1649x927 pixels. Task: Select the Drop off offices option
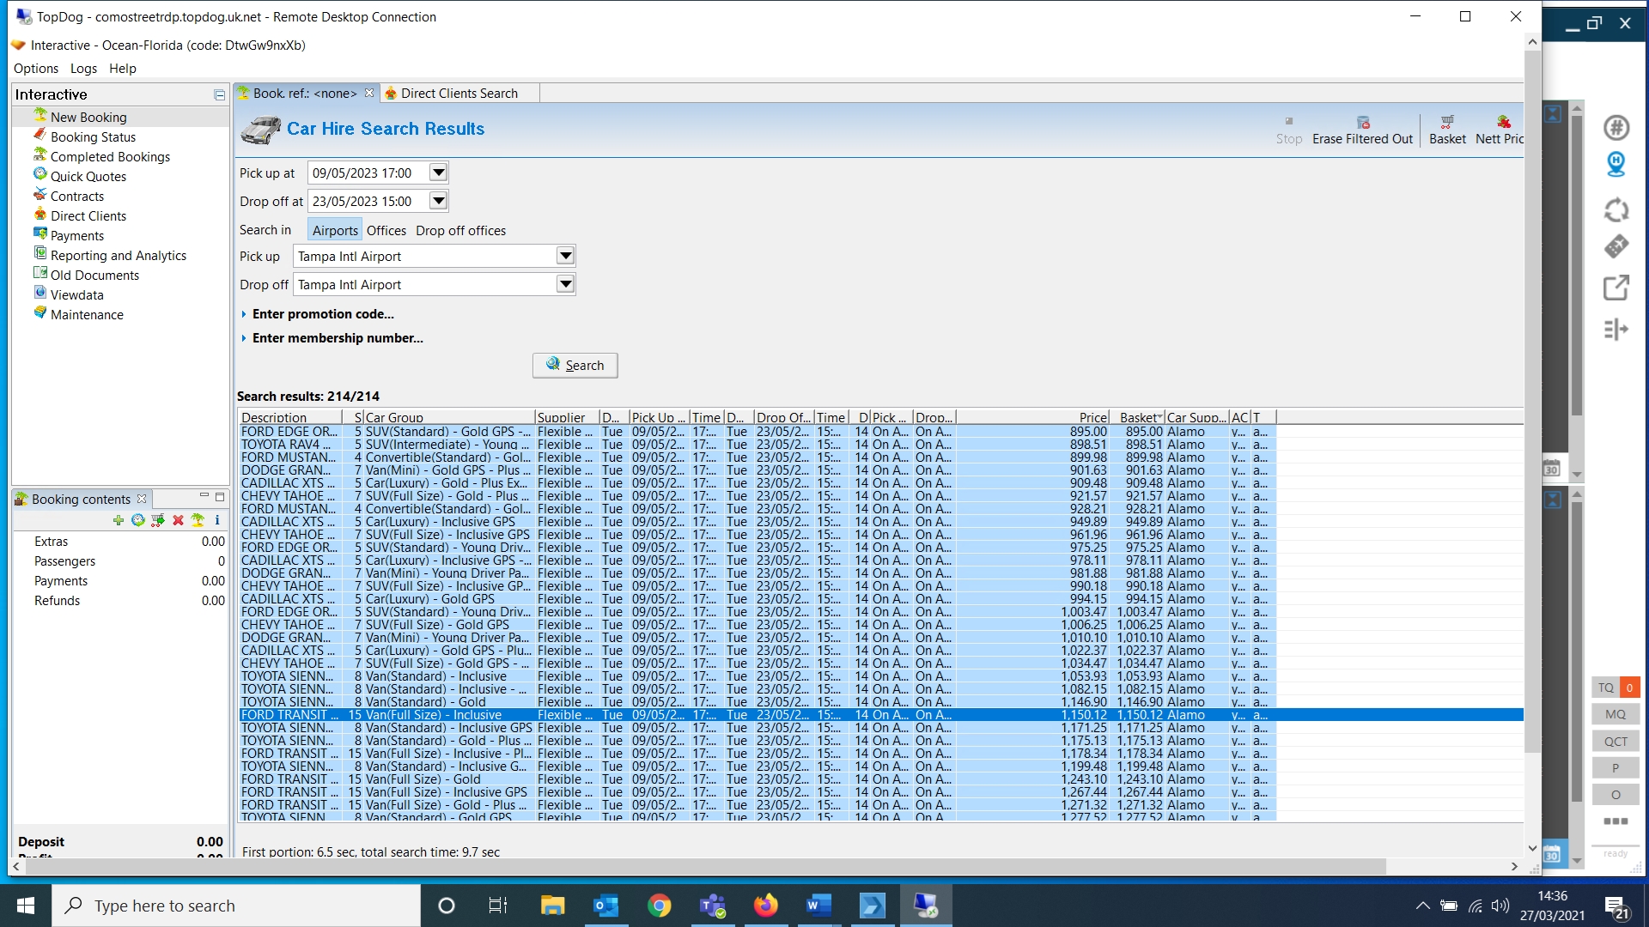460,230
